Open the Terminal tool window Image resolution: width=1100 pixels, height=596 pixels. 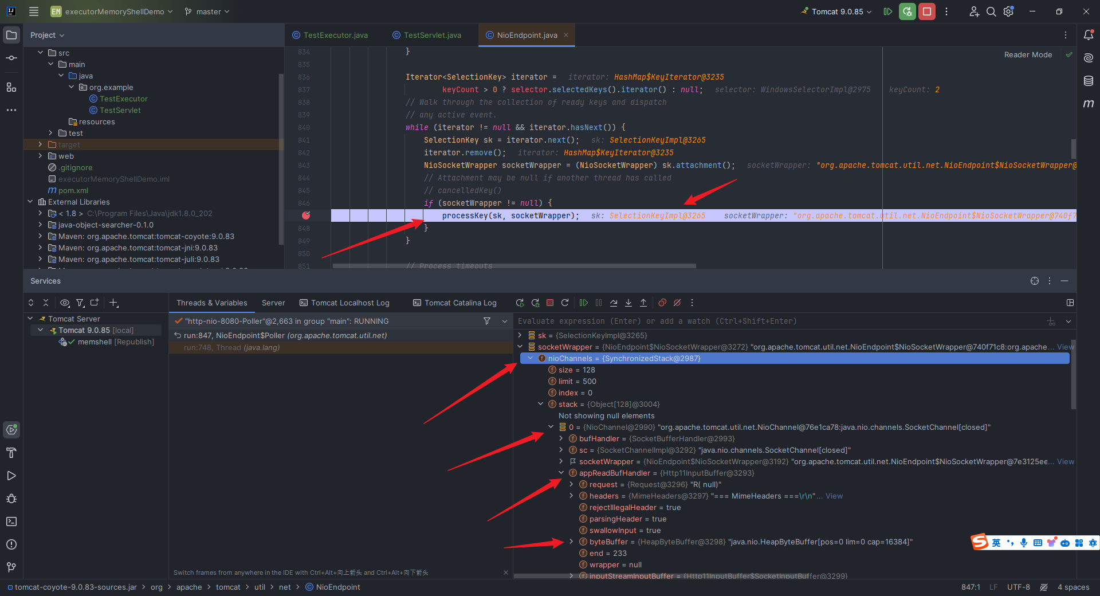point(11,521)
